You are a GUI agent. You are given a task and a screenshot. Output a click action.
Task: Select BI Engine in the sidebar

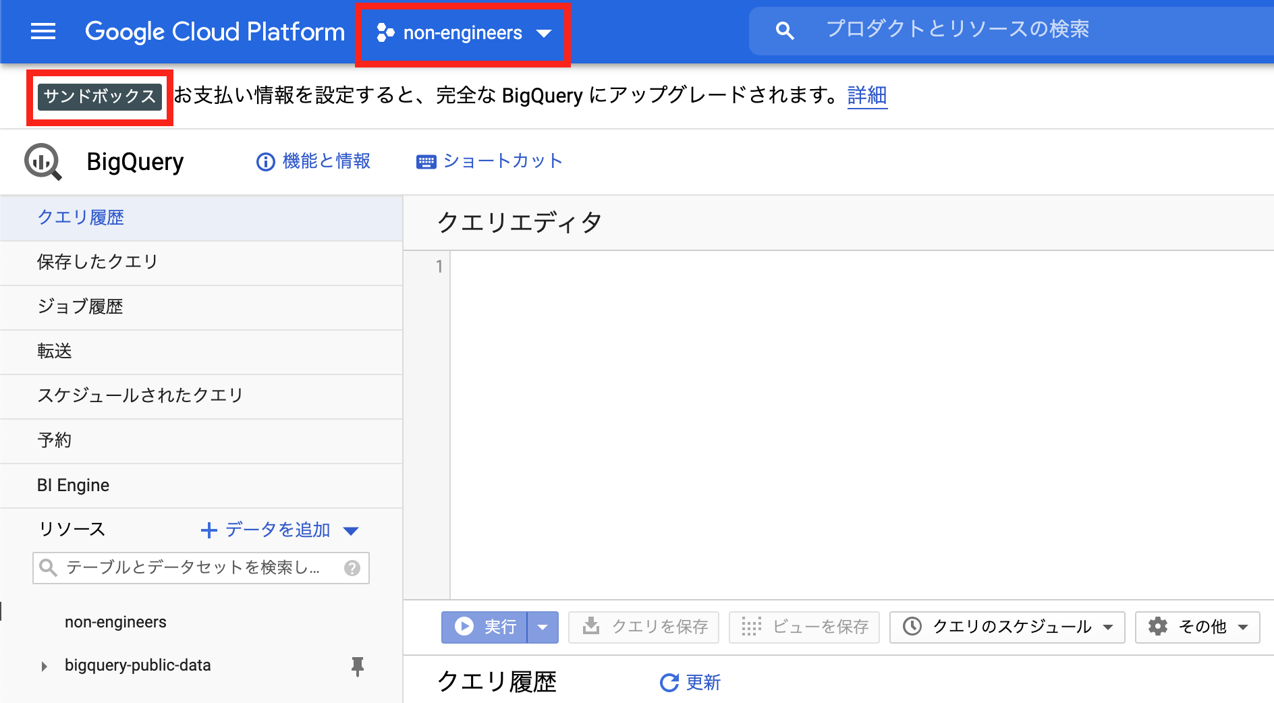[202, 485]
